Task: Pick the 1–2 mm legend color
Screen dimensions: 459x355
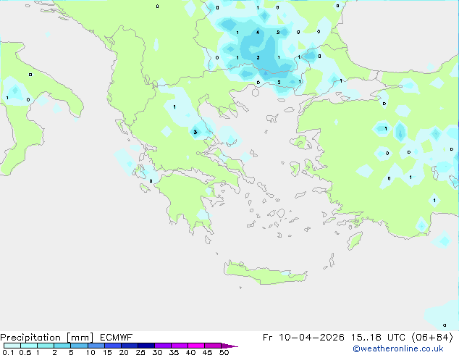Action: 46,346
